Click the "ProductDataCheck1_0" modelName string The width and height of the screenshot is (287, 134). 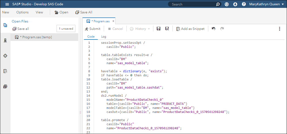point(144,100)
